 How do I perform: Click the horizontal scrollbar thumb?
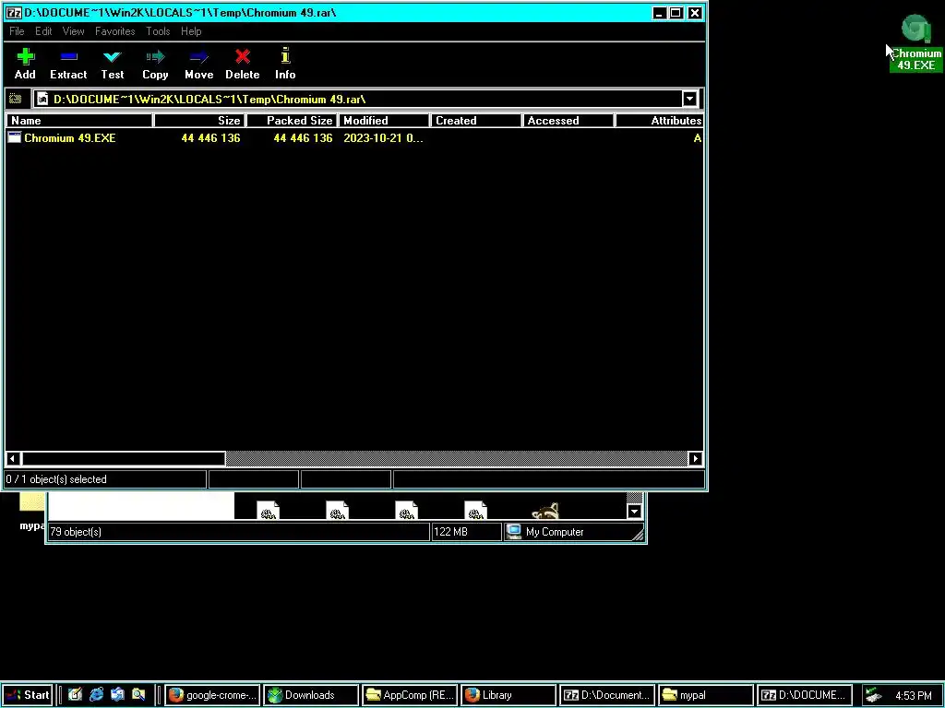click(124, 459)
